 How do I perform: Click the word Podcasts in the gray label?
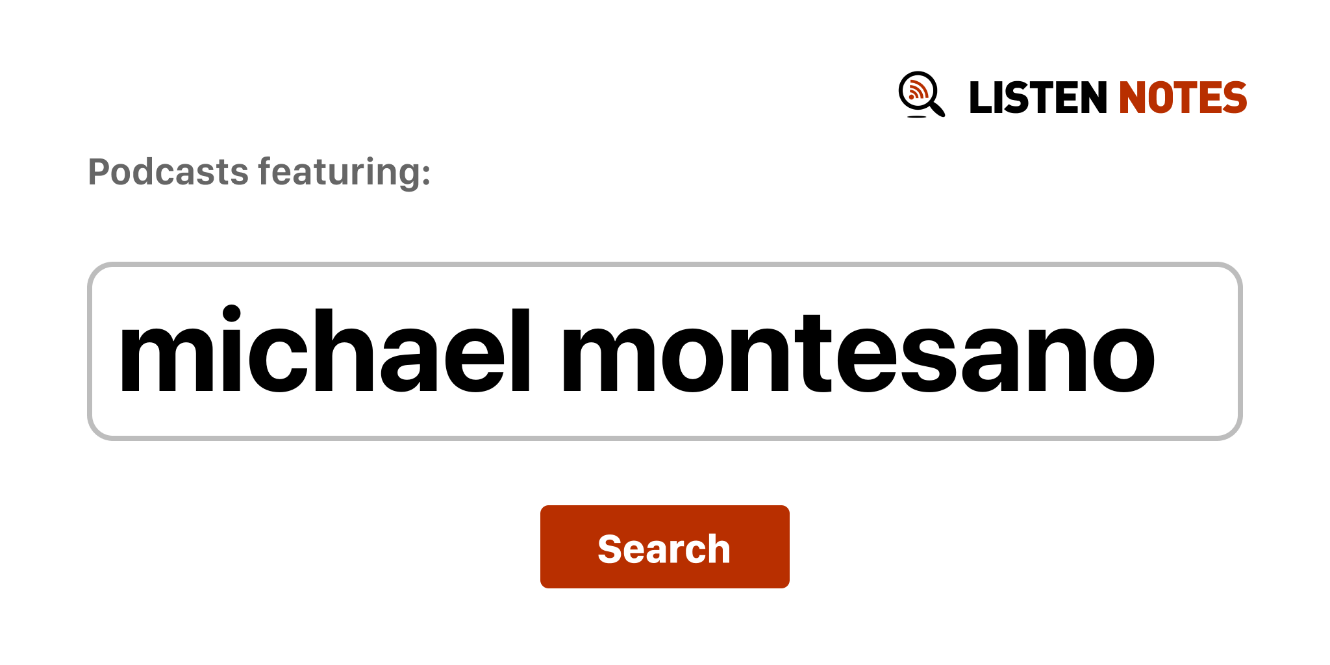click(168, 172)
